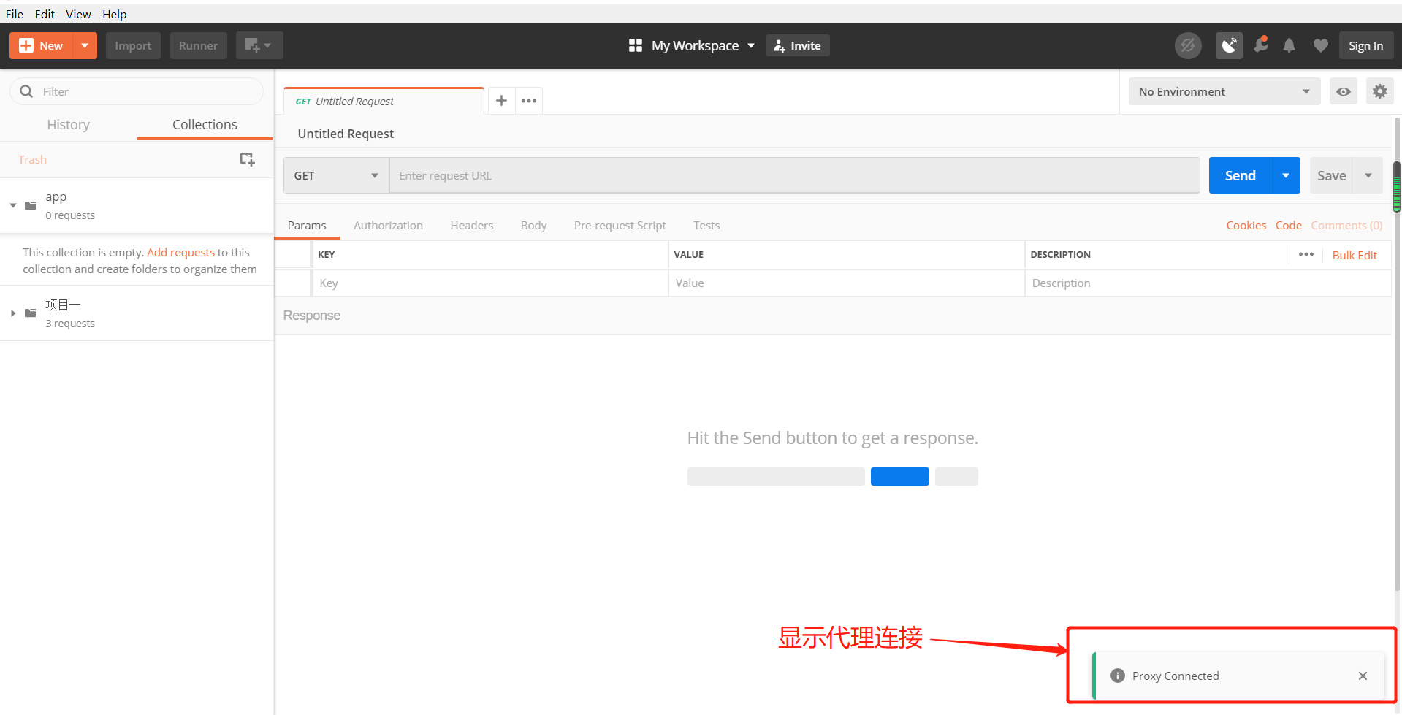The image size is (1402, 715).
Task: Collapse the app collection
Action: click(x=13, y=206)
